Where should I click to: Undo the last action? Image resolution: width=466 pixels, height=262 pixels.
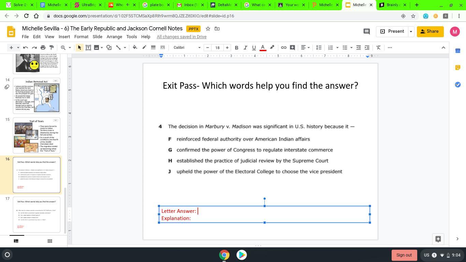coord(26,47)
